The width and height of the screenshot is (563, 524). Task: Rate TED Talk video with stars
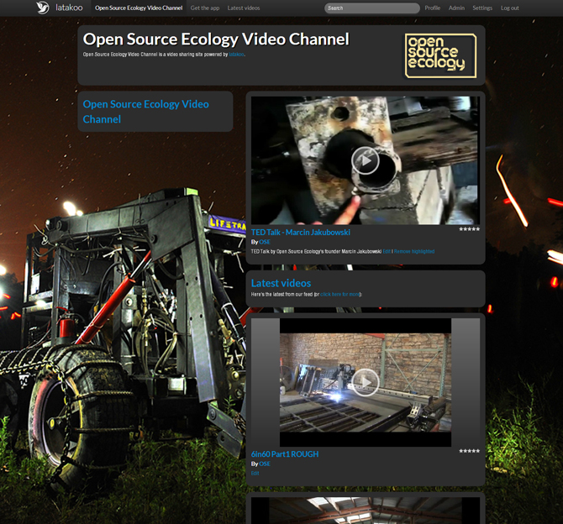click(469, 229)
